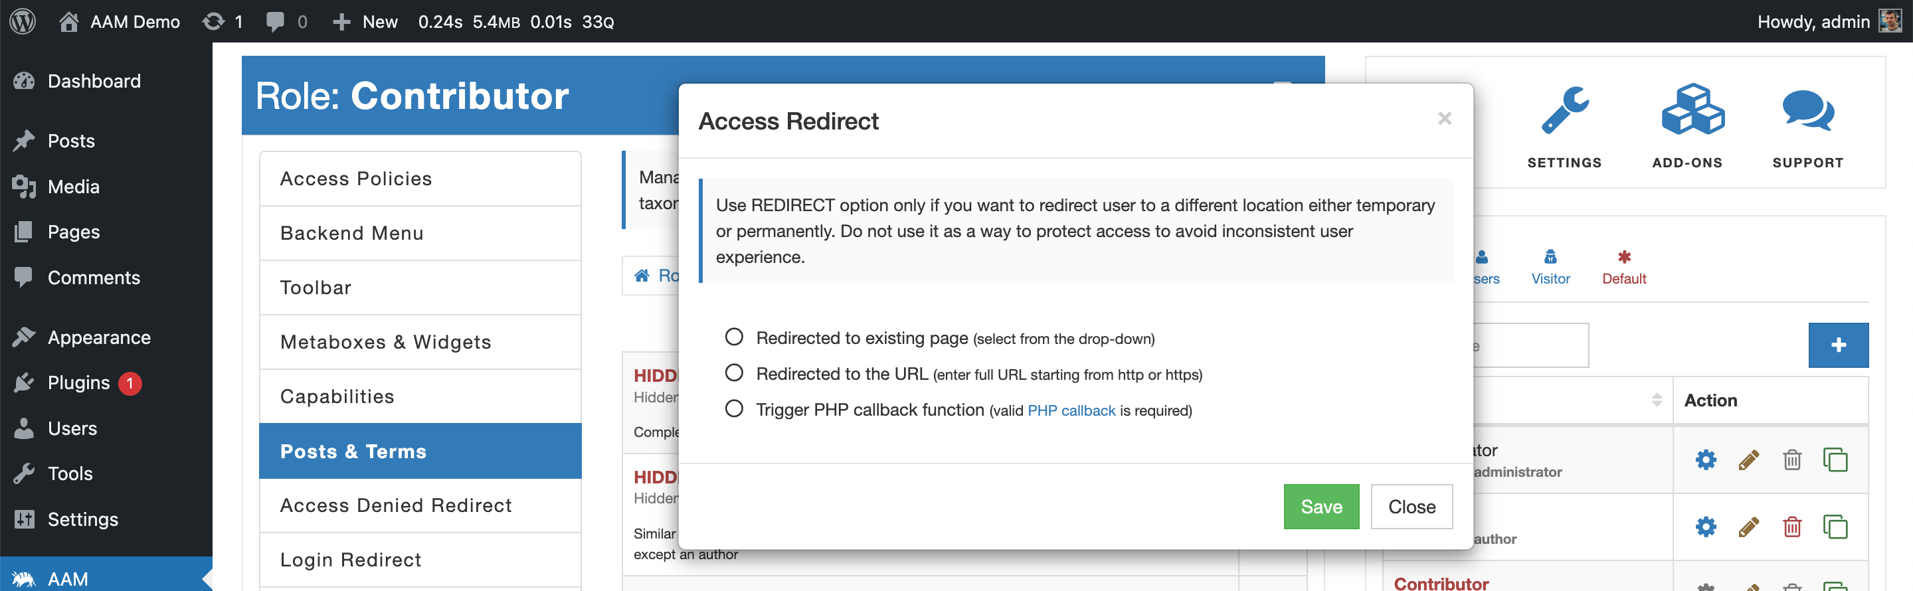Select the Posts & Terms tab

coord(420,452)
